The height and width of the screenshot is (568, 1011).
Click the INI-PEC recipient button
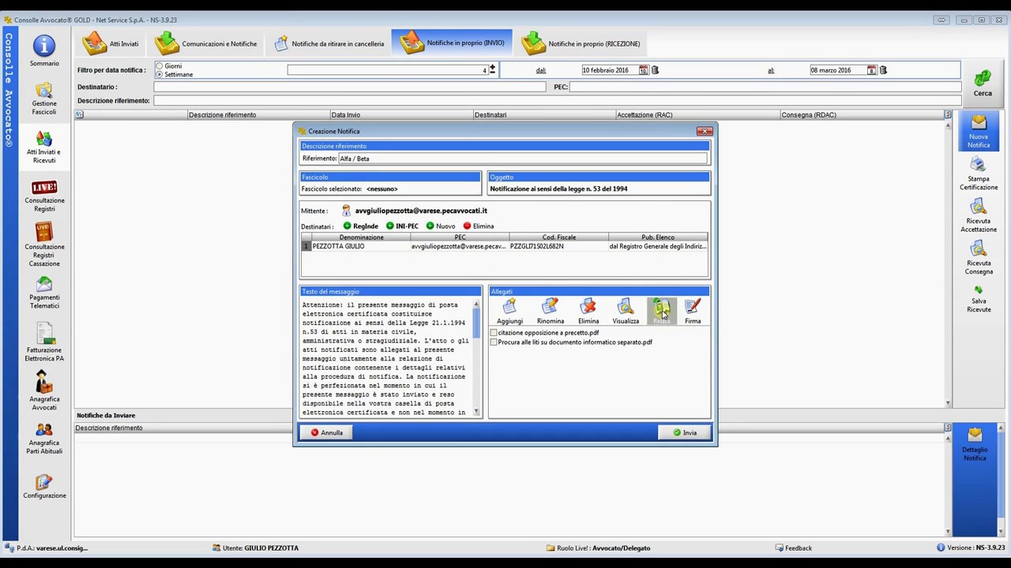pyautogui.click(x=403, y=226)
